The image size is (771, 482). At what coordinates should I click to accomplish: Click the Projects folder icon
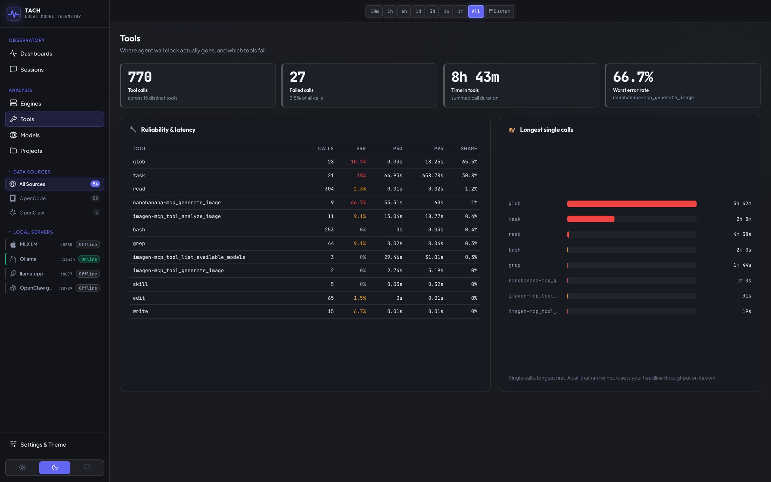coord(13,151)
